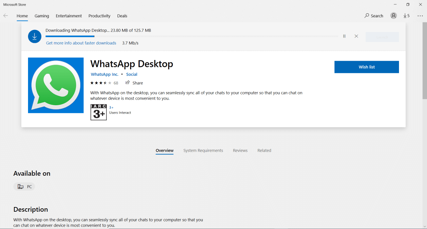Switch to the Home tab

22,16
